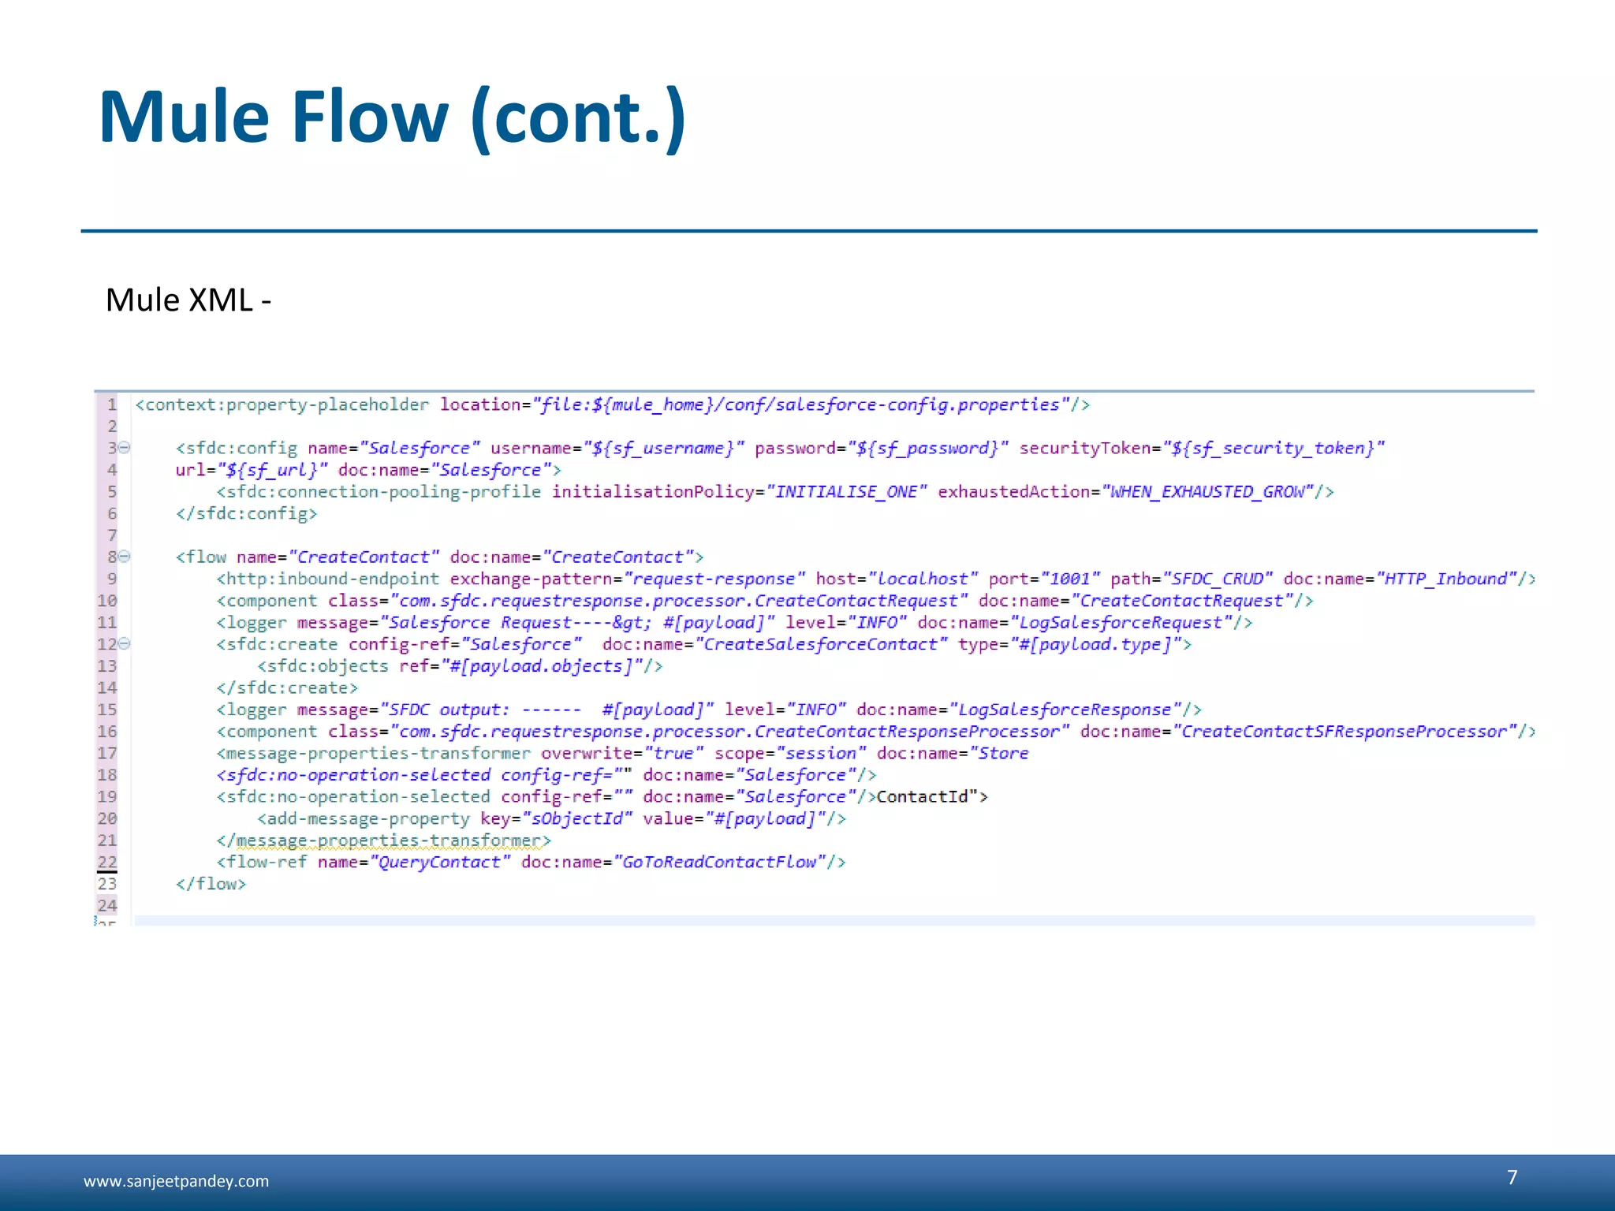Click the message-properties-transformer tag on line 17
Viewport: 1615px width, 1211px height.
click(x=373, y=754)
